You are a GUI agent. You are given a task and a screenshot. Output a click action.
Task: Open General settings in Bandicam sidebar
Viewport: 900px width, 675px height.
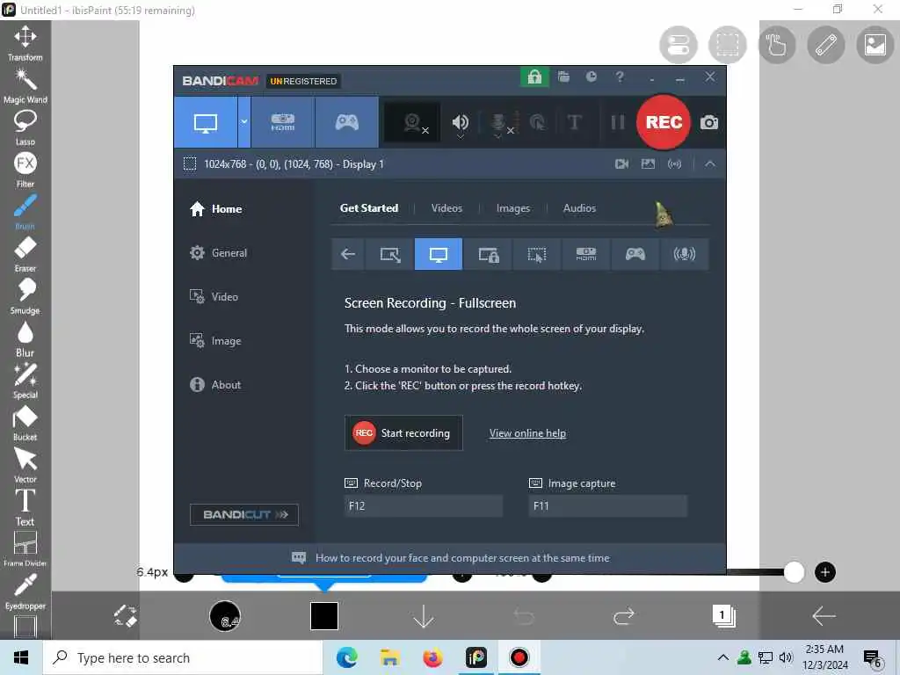218,252
